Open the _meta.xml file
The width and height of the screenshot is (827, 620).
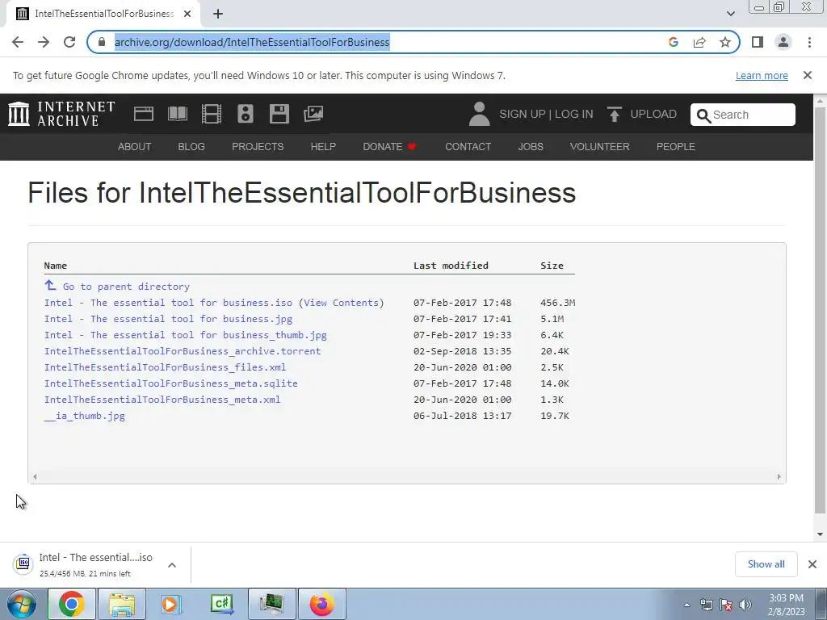tap(162, 400)
